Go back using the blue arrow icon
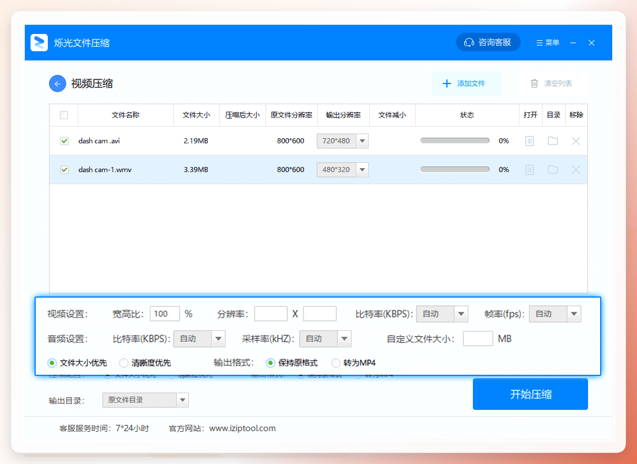Image resolution: width=637 pixels, height=464 pixels. tap(57, 83)
